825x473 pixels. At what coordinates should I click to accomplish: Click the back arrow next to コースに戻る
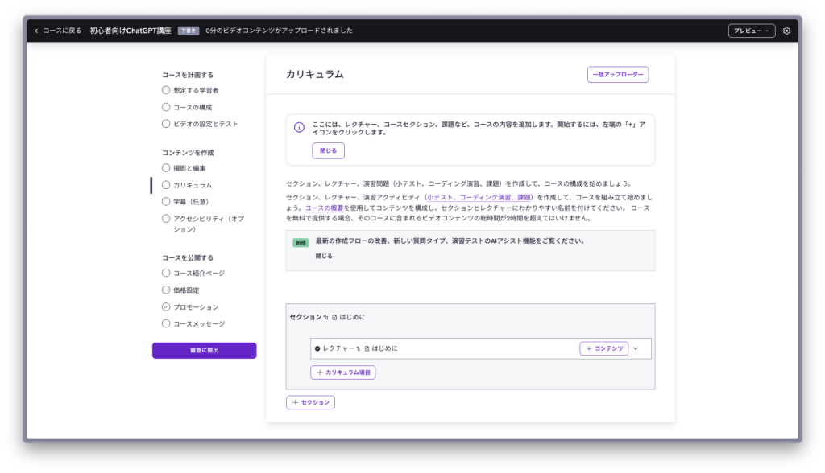[36, 31]
